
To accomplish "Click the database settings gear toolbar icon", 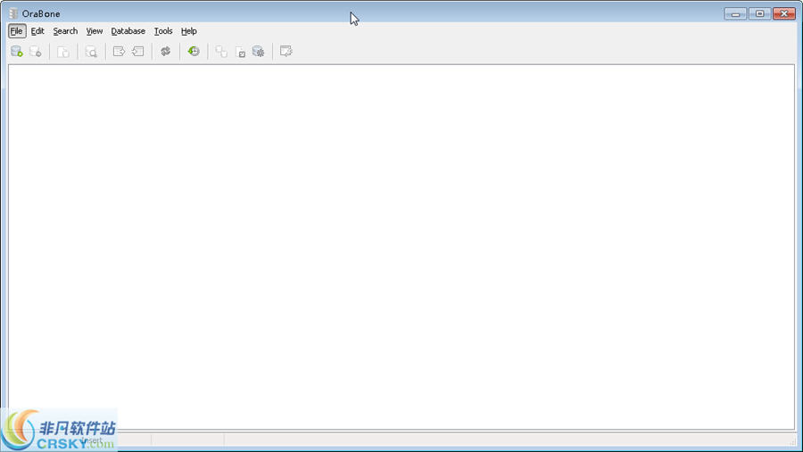I will (259, 51).
